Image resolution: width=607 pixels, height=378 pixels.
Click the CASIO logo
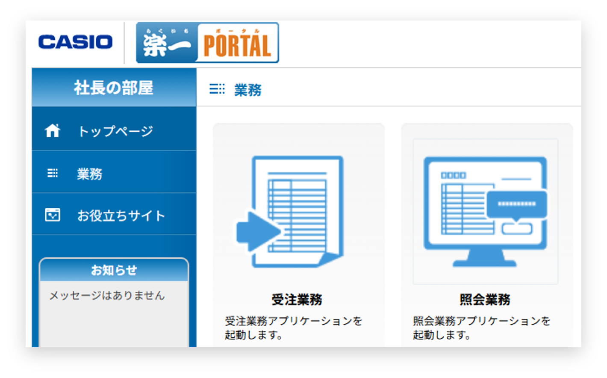(75, 42)
